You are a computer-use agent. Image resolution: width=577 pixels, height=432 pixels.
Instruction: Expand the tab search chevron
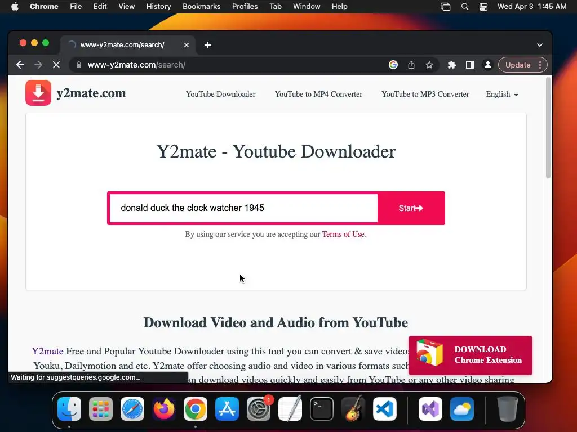[539, 45]
